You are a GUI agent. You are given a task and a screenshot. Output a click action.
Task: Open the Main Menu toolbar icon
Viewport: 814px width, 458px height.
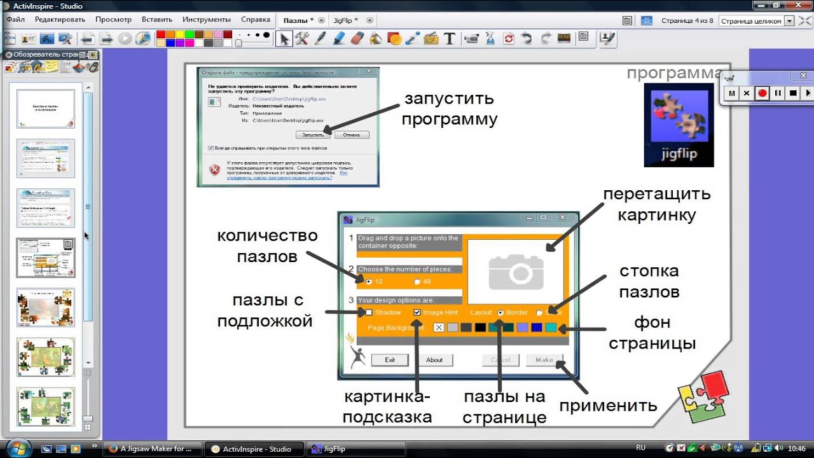pos(10,39)
